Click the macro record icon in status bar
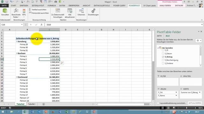 10,108
